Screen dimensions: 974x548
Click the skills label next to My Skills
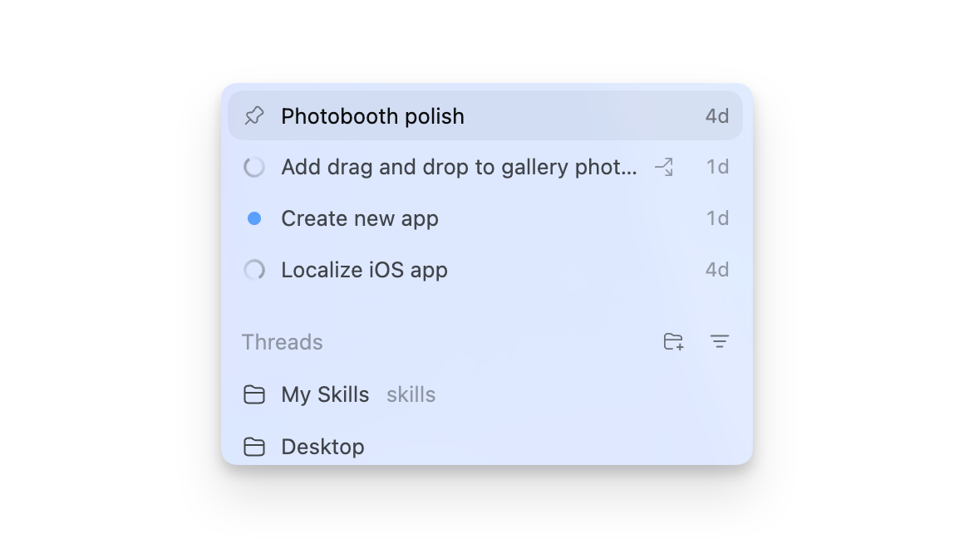411,394
